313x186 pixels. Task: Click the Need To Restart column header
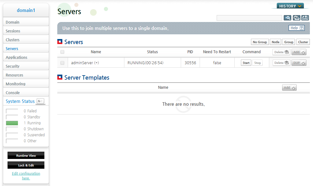pos(217,52)
